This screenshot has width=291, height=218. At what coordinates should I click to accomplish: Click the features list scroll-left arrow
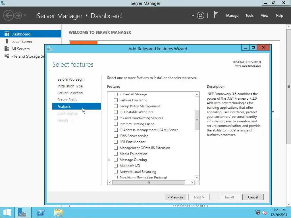click(x=110, y=183)
